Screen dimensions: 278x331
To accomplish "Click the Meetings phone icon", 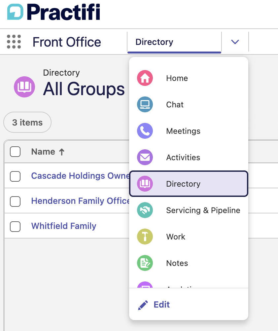I will coord(145,131).
